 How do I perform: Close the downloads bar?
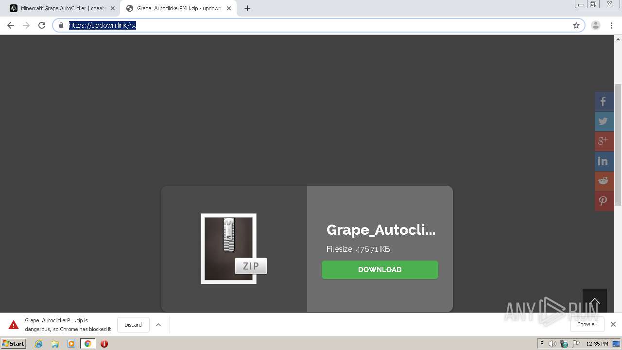pos(613,324)
